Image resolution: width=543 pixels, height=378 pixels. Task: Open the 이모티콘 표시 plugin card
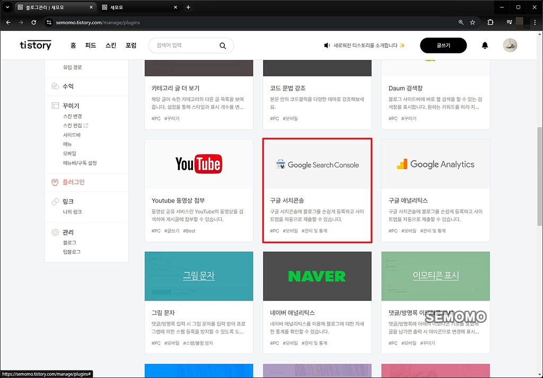point(436,303)
